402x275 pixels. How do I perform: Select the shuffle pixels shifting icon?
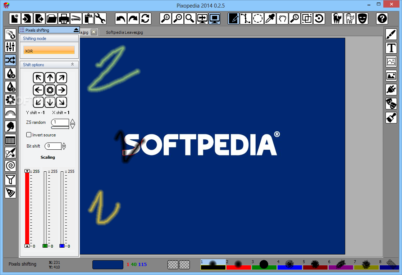(x=10, y=60)
